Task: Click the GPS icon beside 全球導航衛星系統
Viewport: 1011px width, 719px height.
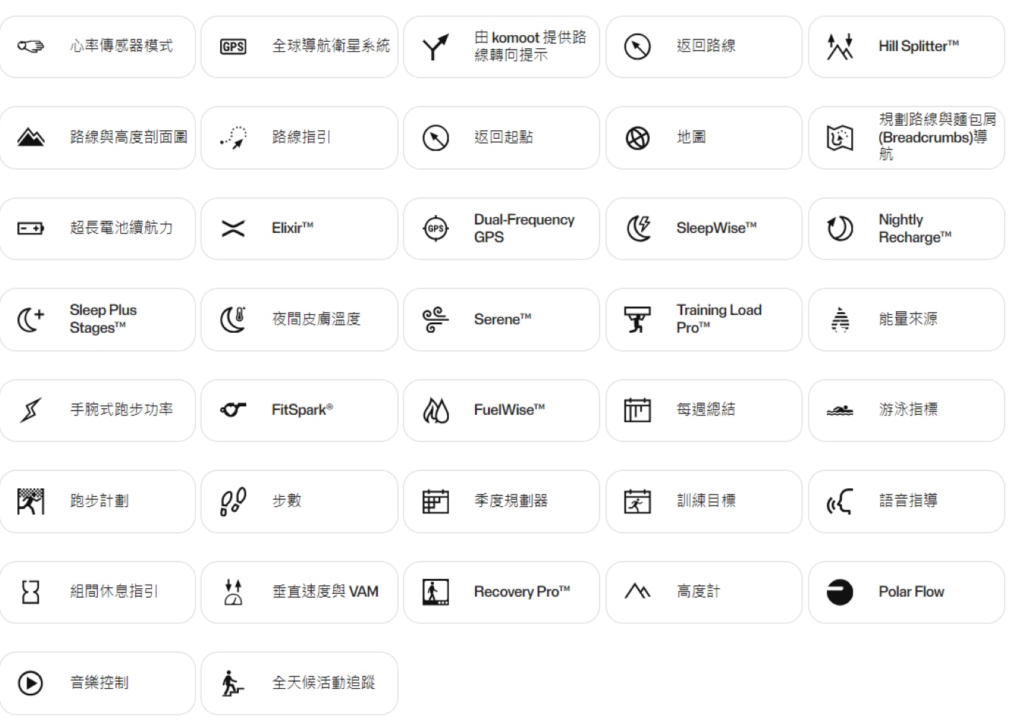Action: pyautogui.click(x=233, y=47)
